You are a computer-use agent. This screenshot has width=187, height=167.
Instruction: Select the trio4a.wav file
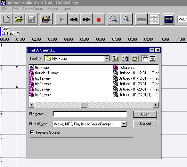click(40, 95)
